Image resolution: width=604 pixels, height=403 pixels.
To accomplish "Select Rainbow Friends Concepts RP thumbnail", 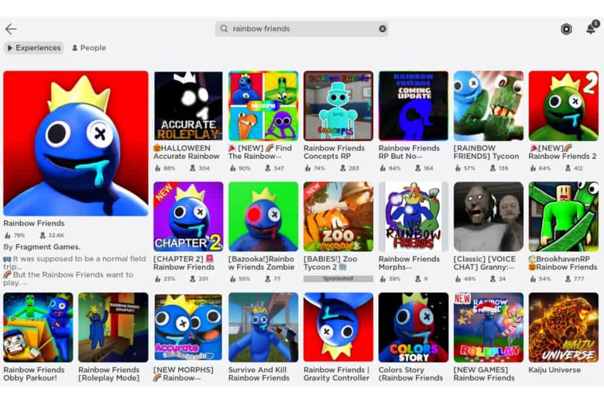I will pos(338,106).
